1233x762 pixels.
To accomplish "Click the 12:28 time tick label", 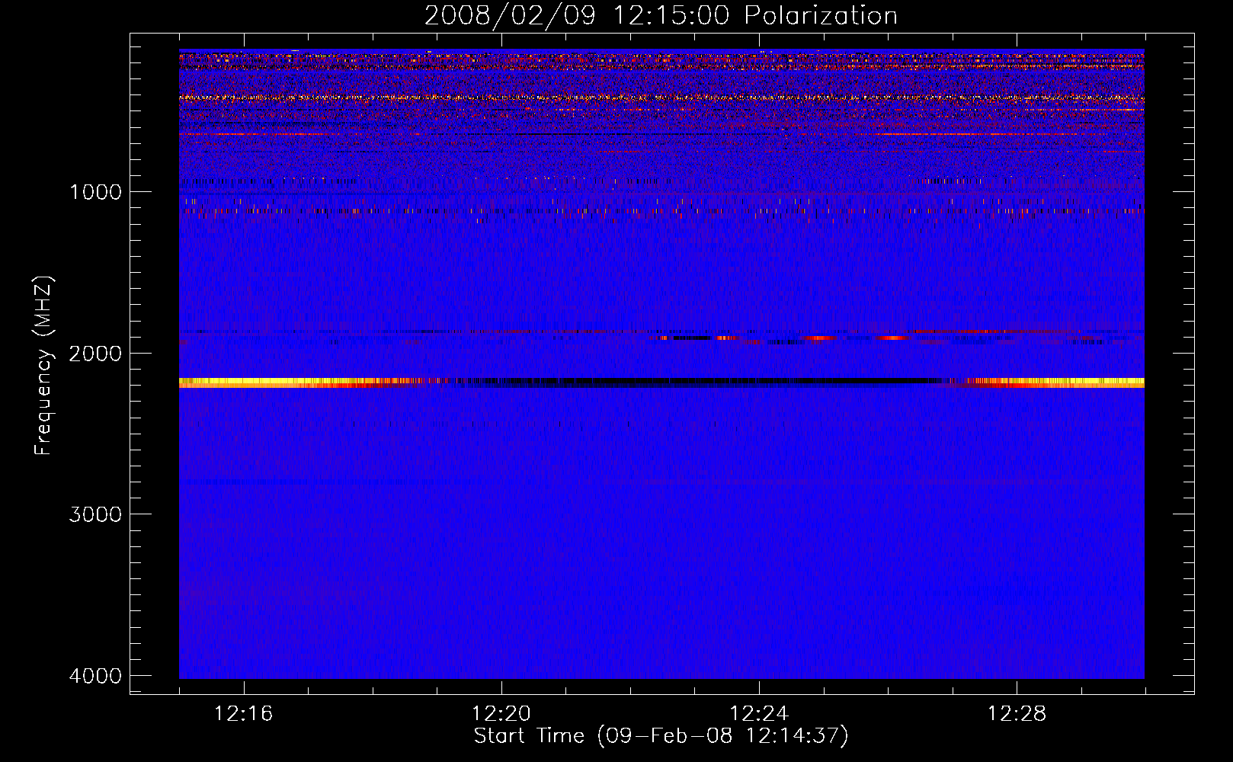I will [x=1017, y=714].
